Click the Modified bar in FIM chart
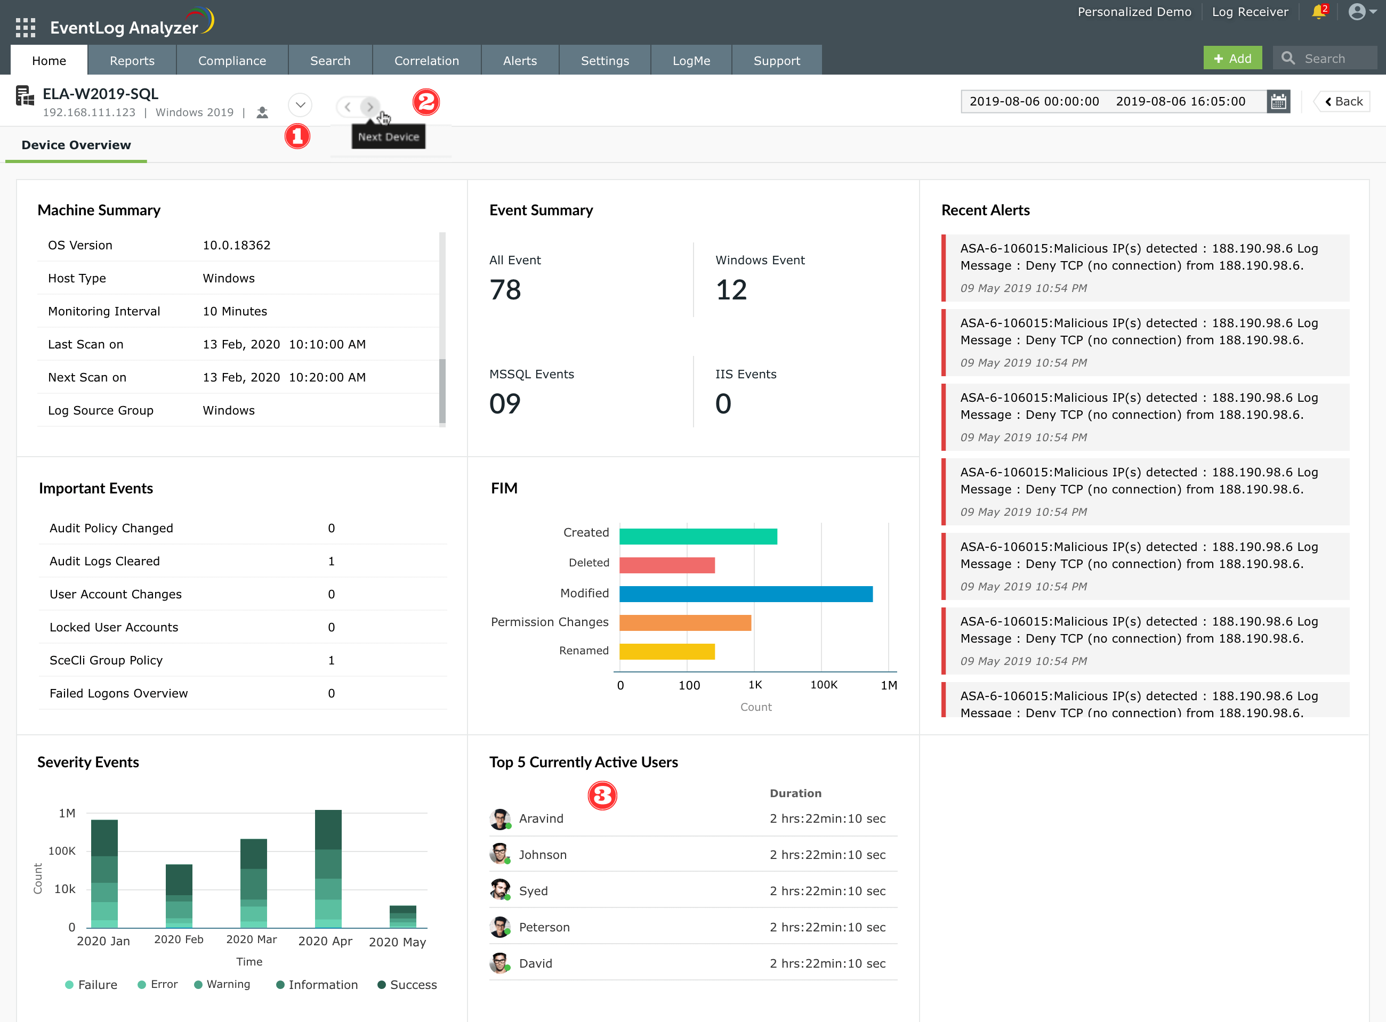This screenshot has height=1022, width=1386. 746,594
